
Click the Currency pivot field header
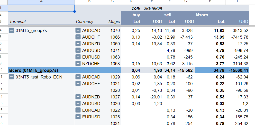(x=85, y=21)
